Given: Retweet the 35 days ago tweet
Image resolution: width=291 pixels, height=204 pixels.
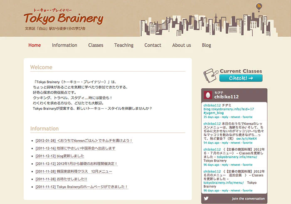Looking at the screenshot, I should tap(235, 117).
